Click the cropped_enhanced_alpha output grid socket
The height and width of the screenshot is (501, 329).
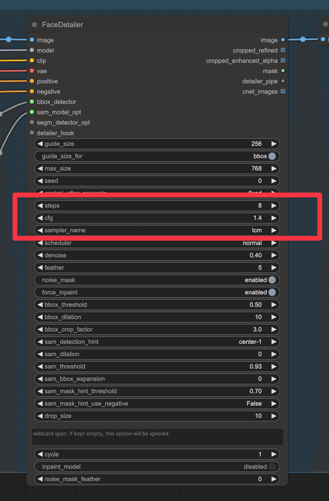(283, 61)
